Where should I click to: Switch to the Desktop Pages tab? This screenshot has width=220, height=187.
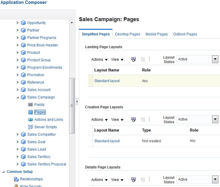pos(128,34)
